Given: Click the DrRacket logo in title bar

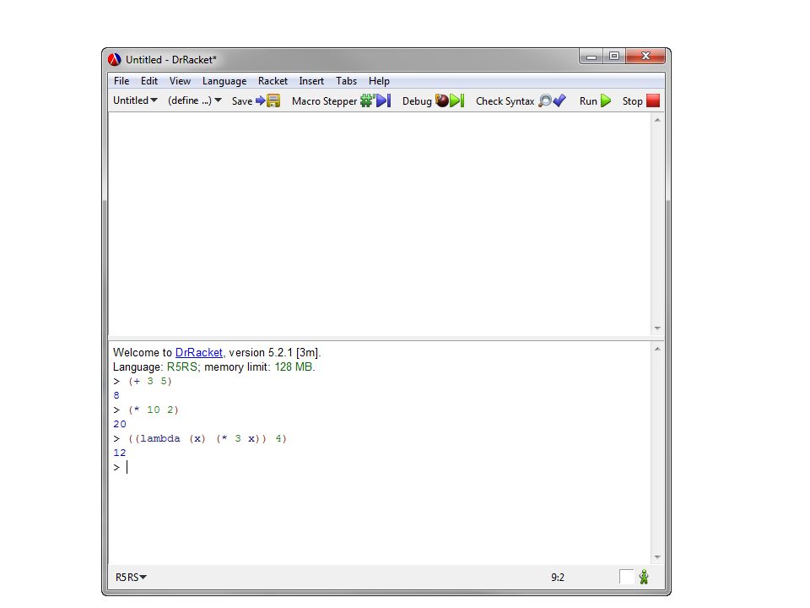Looking at the screenshot, I should [x=115, y=59].
